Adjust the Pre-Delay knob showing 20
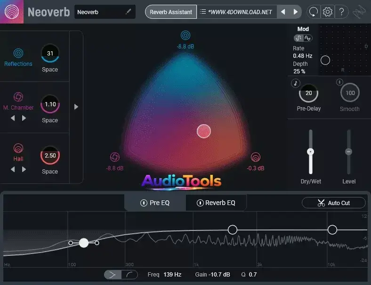This screenshot has width=371, height=285. (x=308, y=93)
